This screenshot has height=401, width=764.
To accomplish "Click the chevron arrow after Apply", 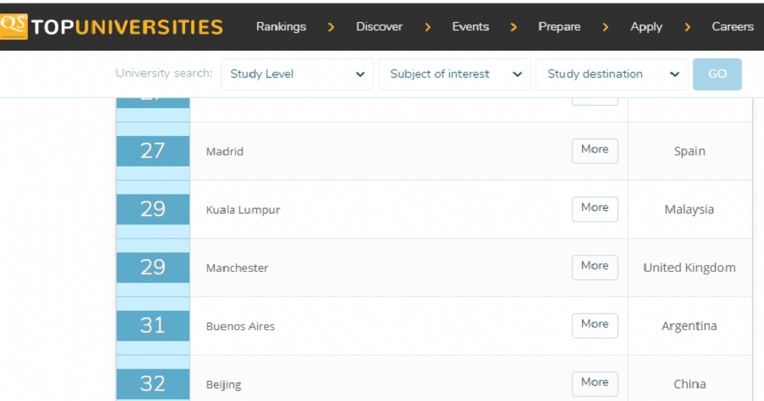I will [688, 27].
